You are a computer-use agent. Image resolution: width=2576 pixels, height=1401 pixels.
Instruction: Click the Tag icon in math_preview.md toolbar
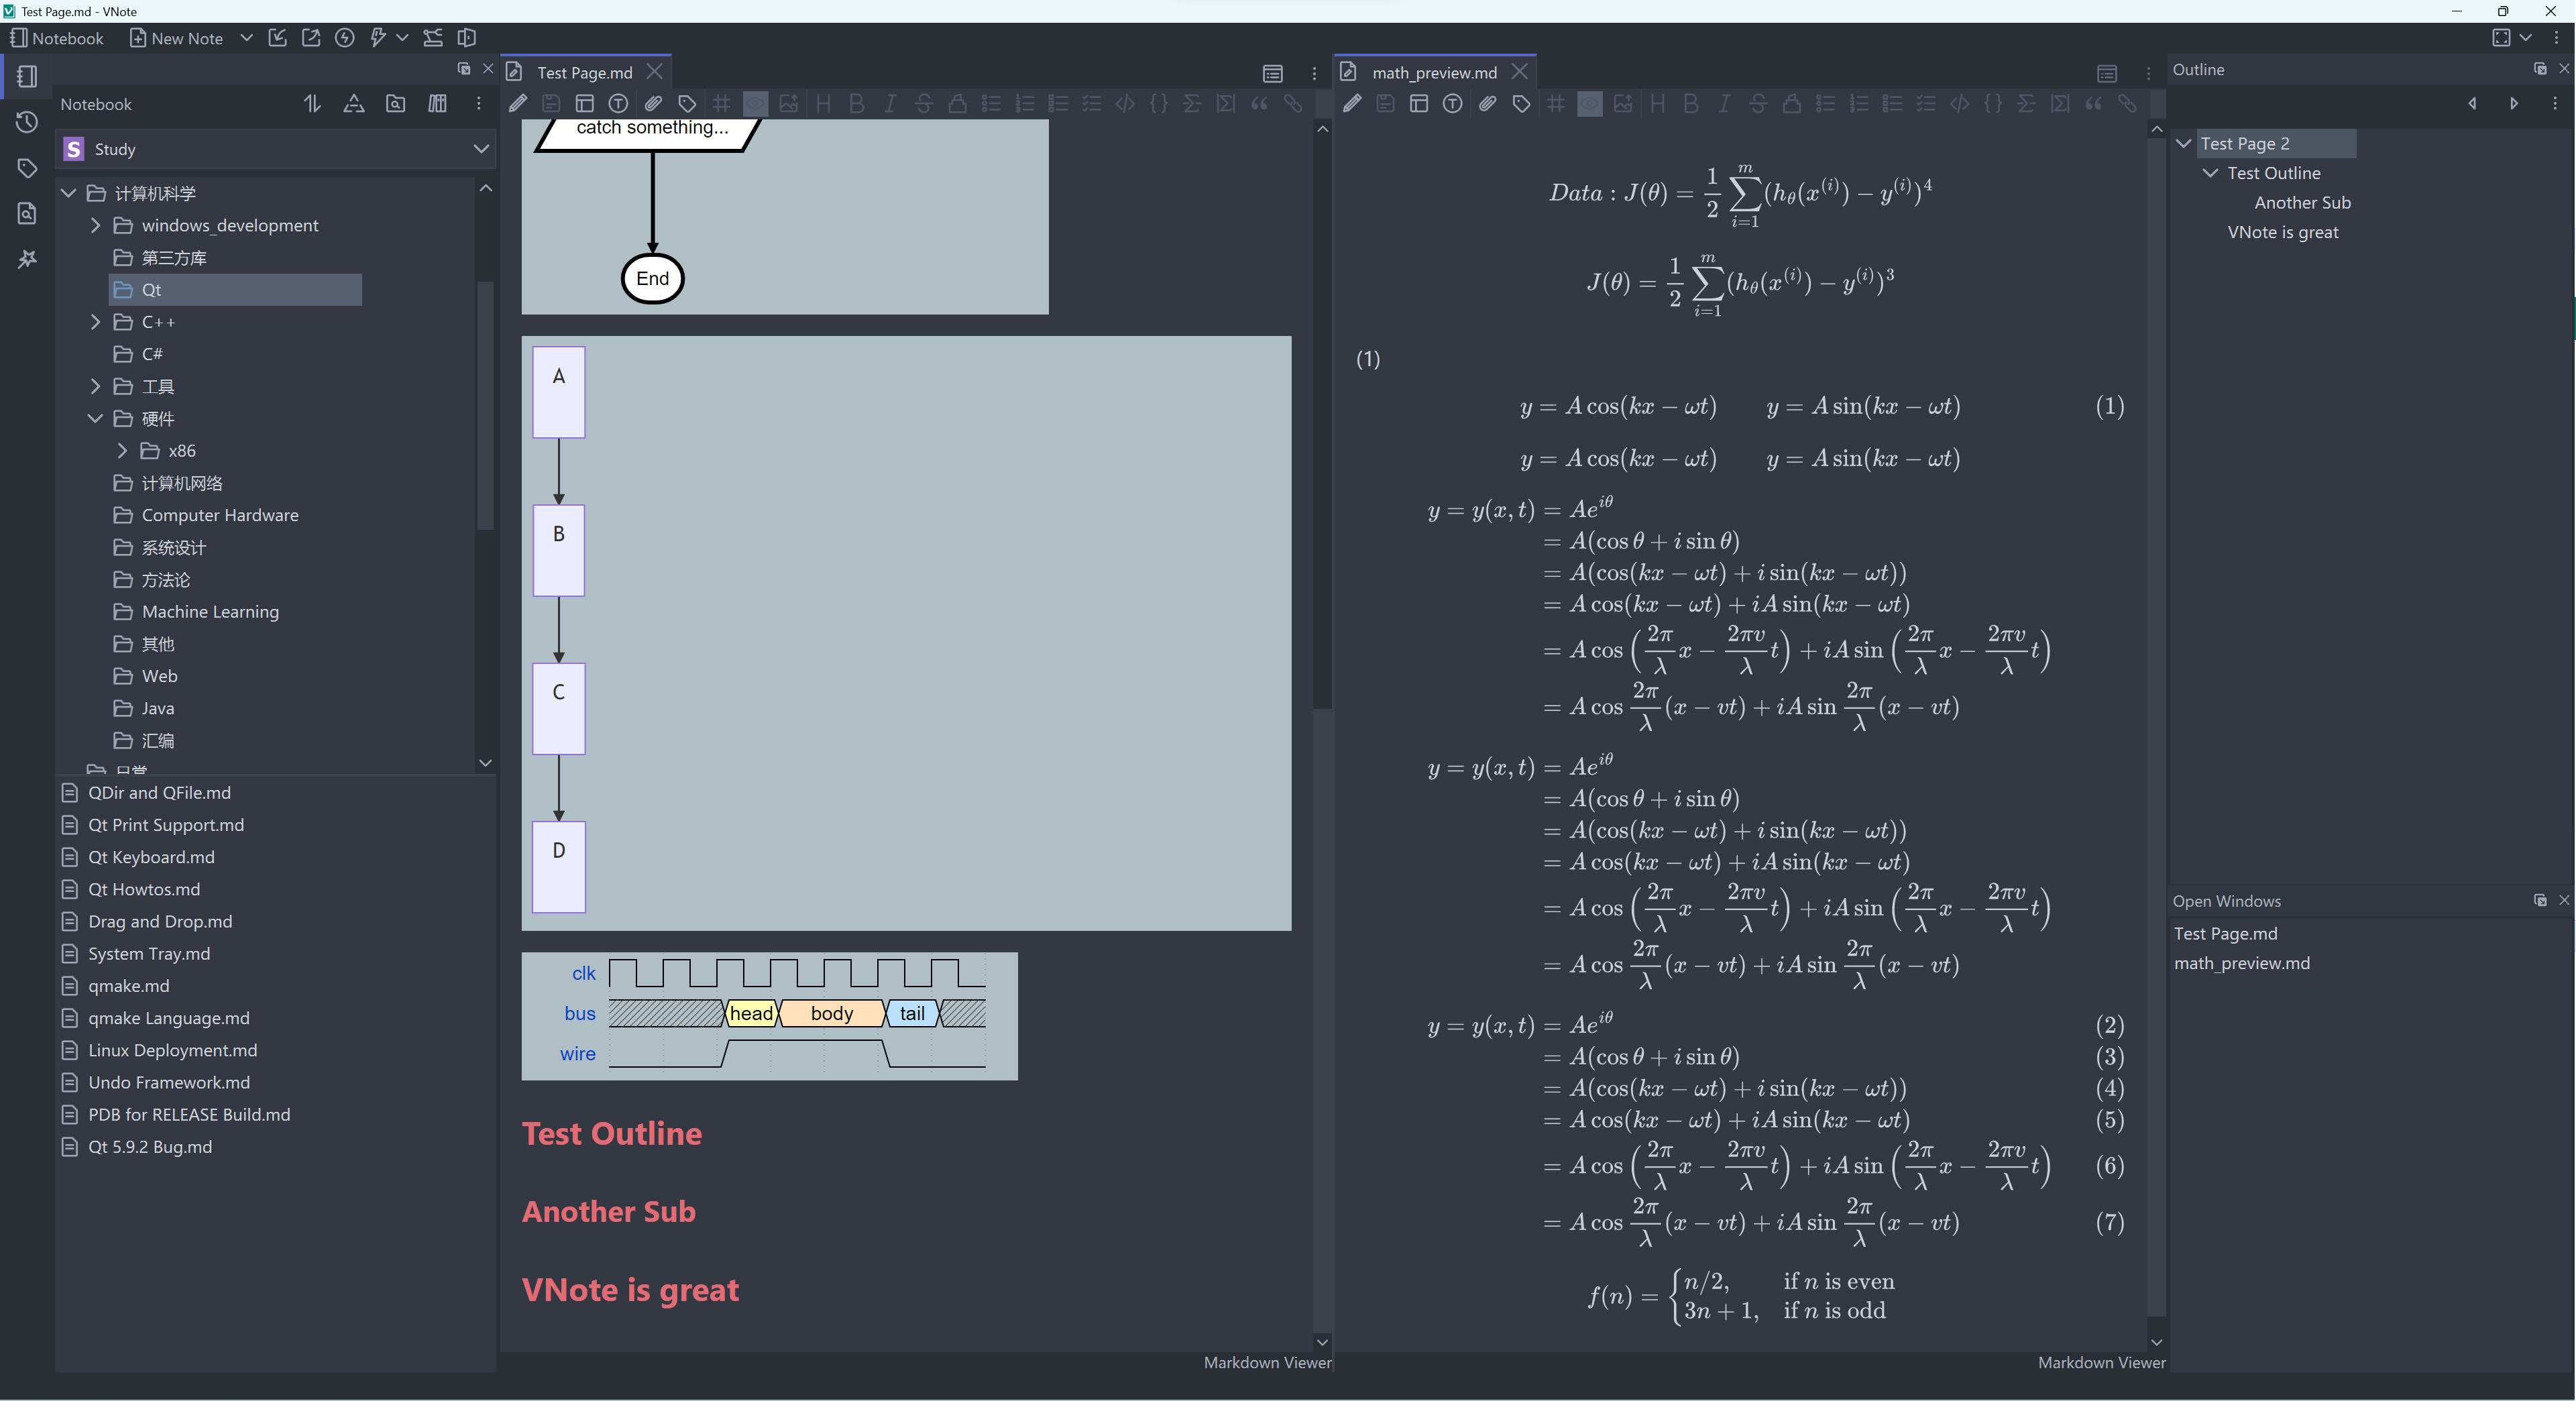pos(1521,103)
